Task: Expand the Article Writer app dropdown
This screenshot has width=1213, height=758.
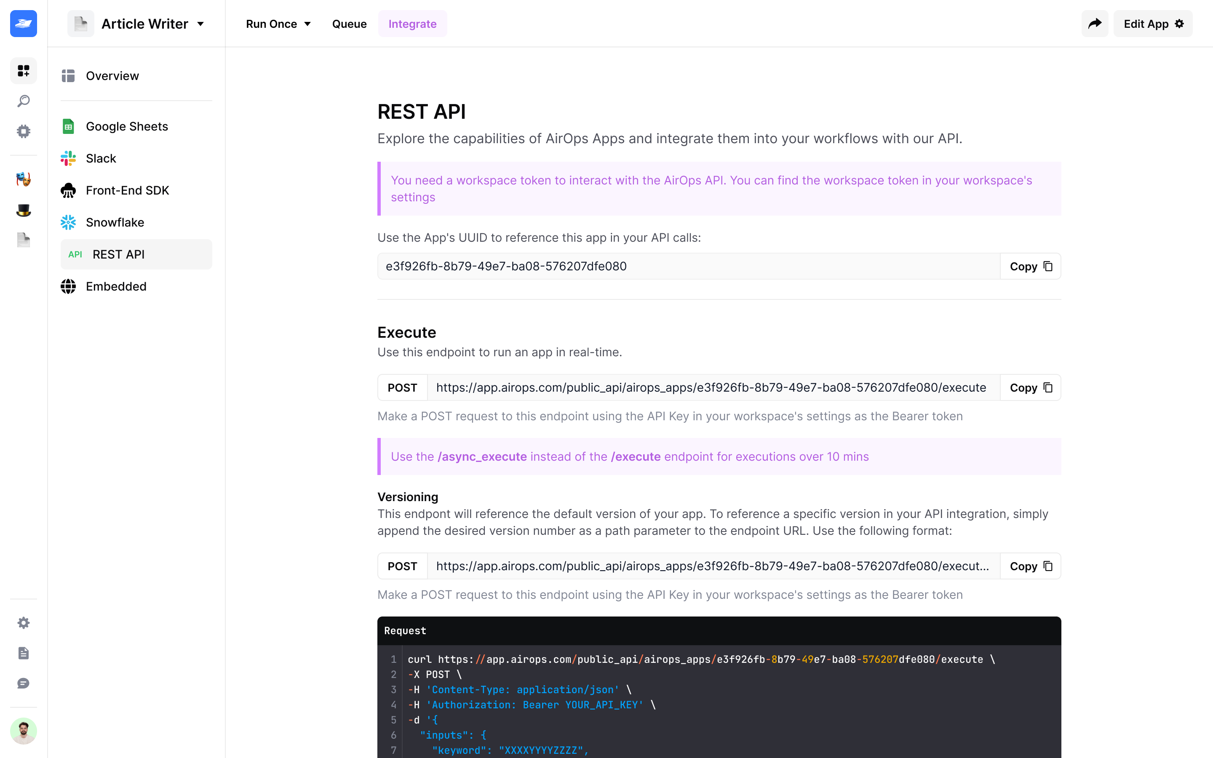Action: [200, 24]
